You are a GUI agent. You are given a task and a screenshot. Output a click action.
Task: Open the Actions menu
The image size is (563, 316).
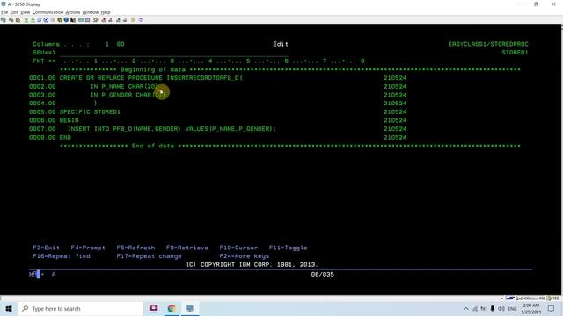tap(73, 12)
